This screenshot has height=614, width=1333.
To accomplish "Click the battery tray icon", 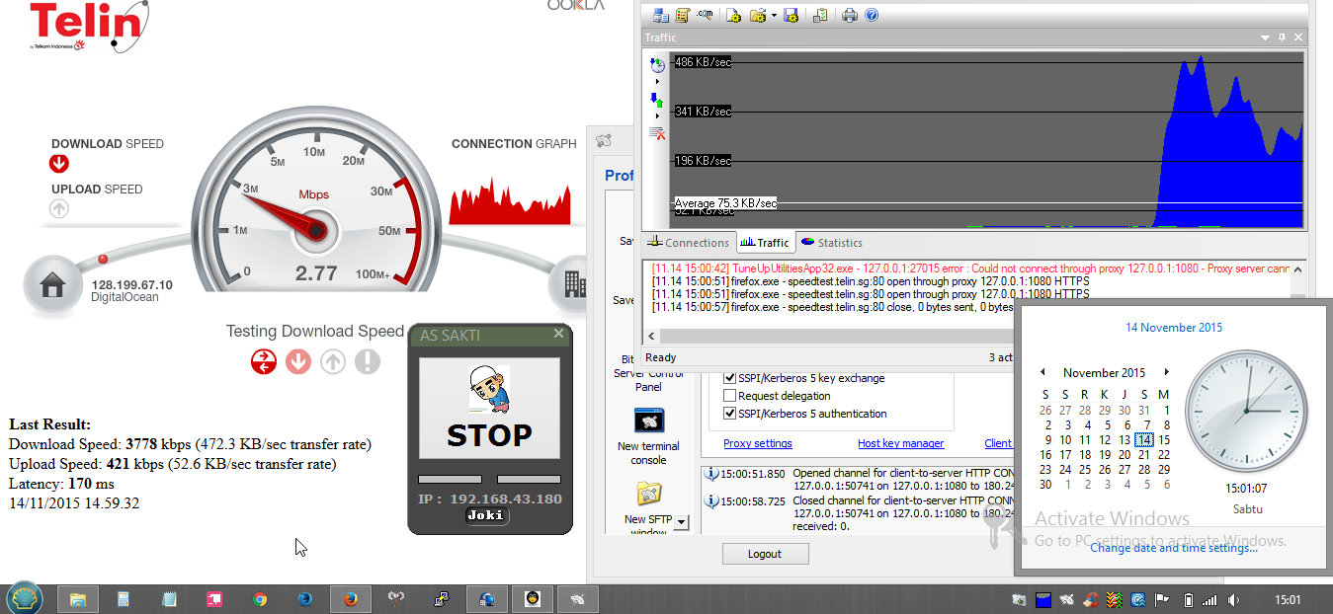I will [1188, 599].
